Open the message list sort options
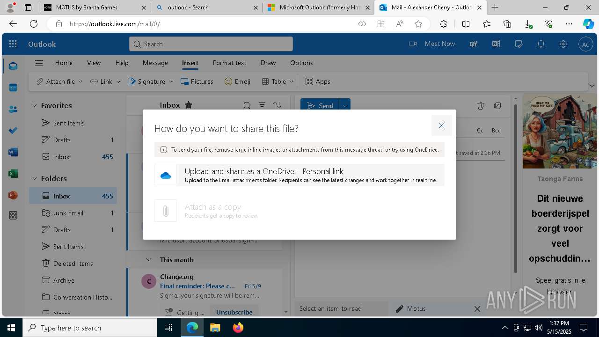This screenshot has width=599, height=337. click(277, 105)
